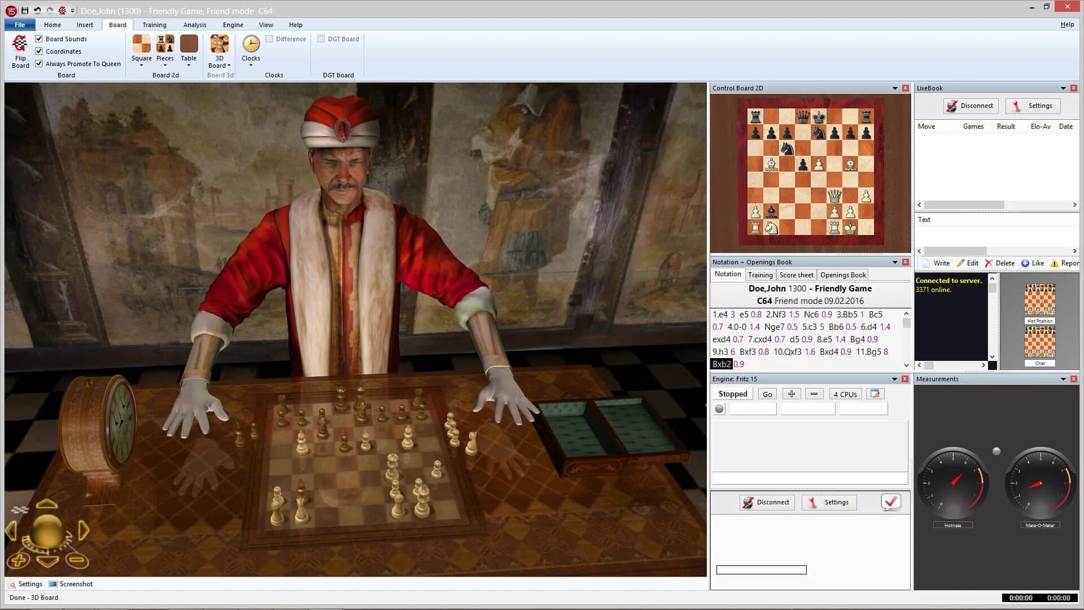The height and width of the screenshot is (610, 1084).
Task: Collapse the Control Board 2D panel
Action: [x=894, y=88]
